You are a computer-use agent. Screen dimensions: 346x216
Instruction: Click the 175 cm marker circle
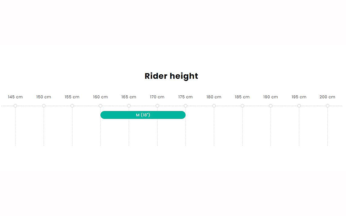click(186, 106)
